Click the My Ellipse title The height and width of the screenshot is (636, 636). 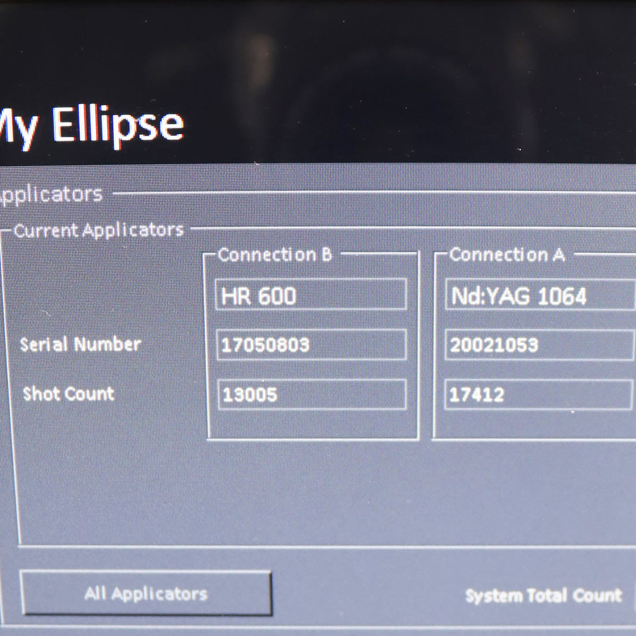click(x=91, y=125)
